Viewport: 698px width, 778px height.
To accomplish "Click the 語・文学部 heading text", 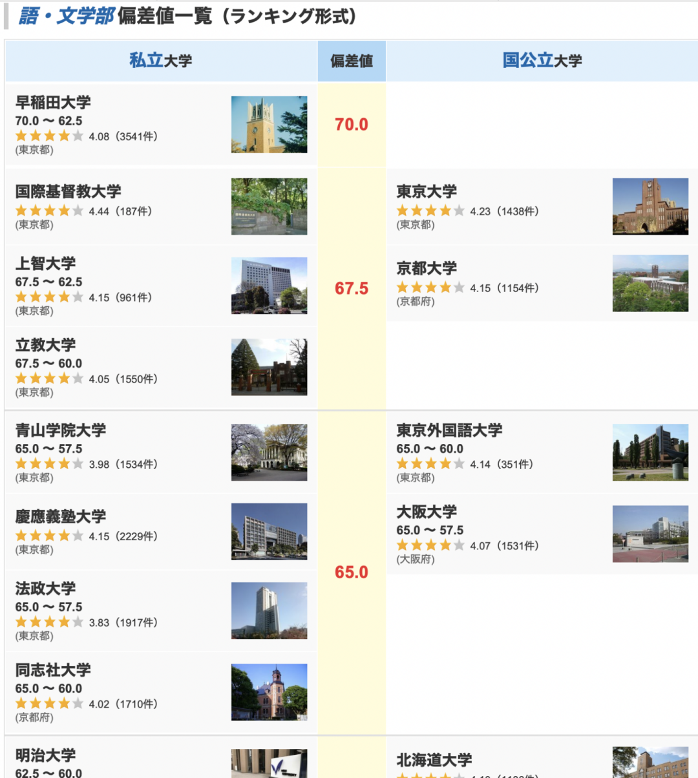I will click(x=67, y=16).
